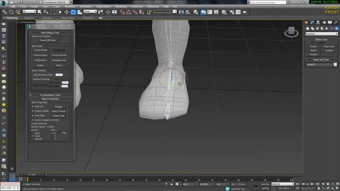Viewport: 340px width, 191px height.
Task: Open the Modify command panel tab
Action: tap(312, 22)
